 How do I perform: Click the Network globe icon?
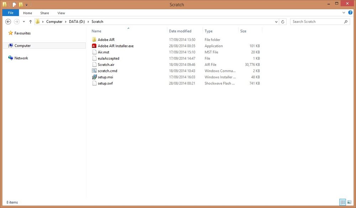tap(10, 58)
